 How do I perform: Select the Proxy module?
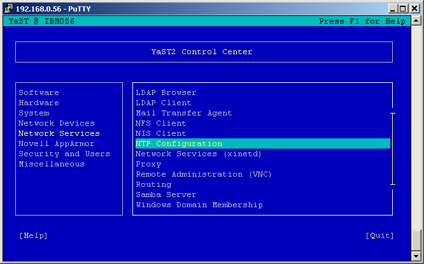(148, 164)
